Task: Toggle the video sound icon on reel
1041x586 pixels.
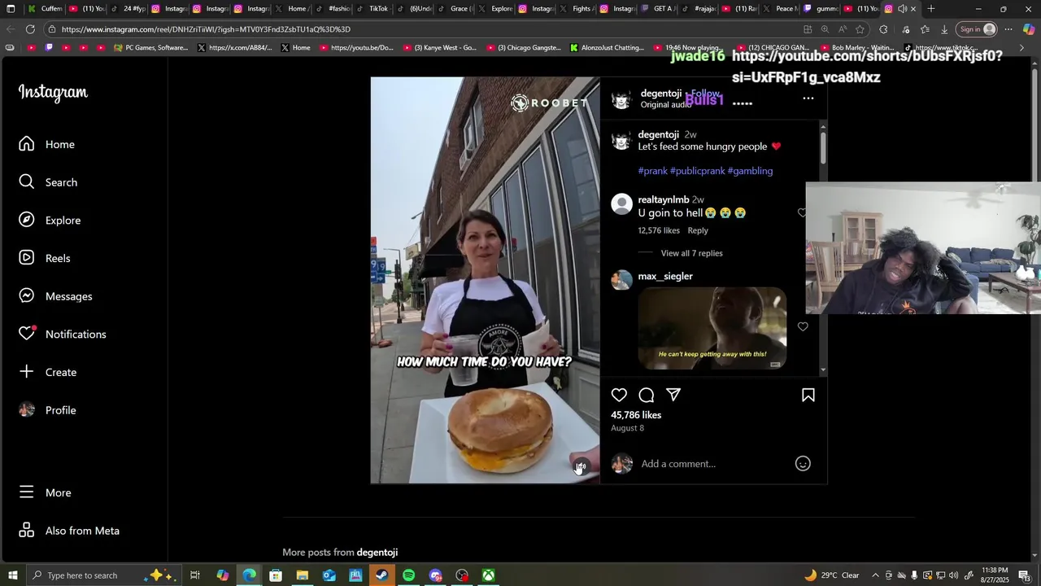Action: (581, 466)
